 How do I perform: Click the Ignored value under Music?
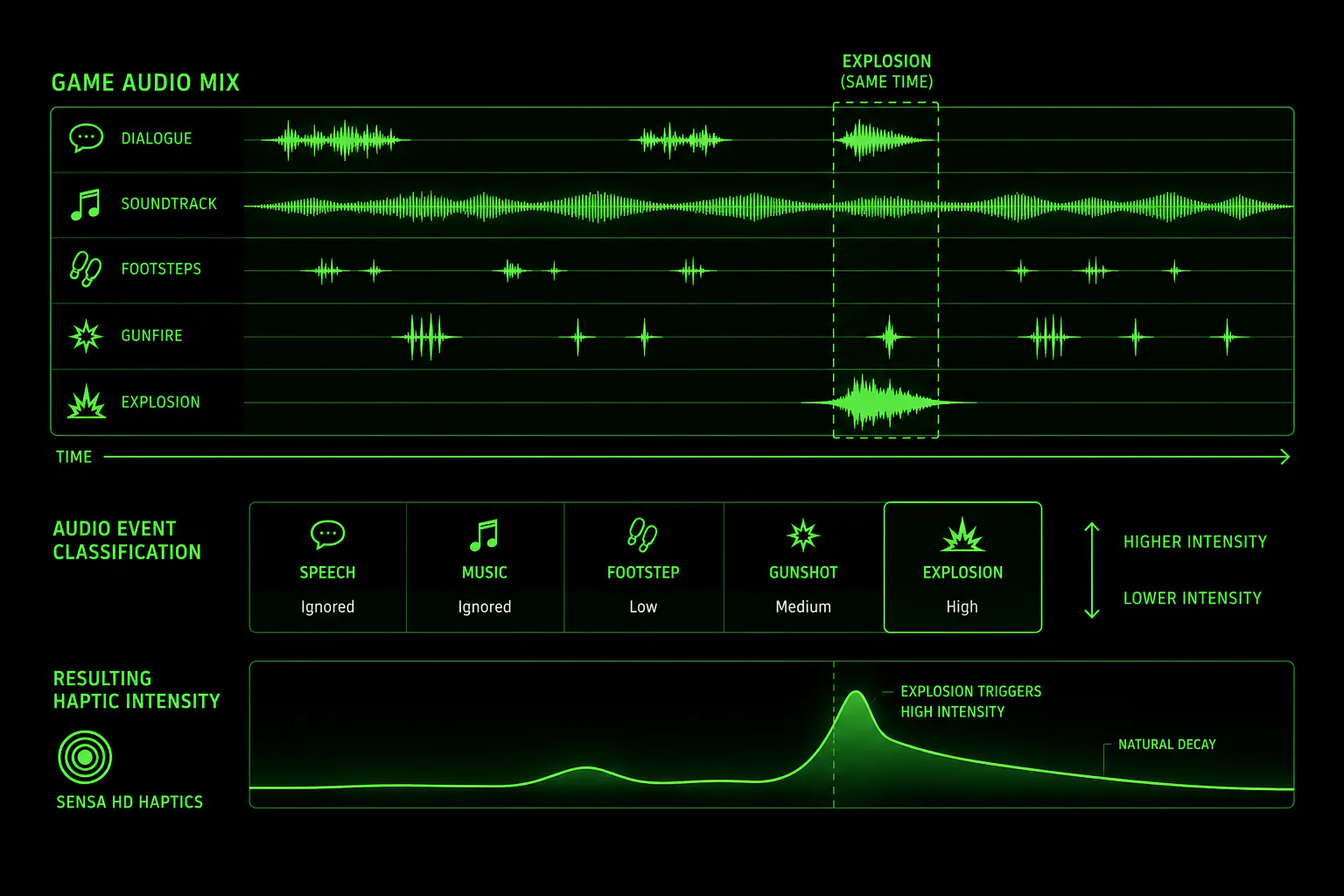(484, 606)
